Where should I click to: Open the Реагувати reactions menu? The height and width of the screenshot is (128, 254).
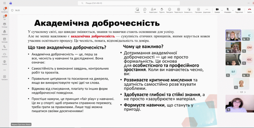pos(170,10)
